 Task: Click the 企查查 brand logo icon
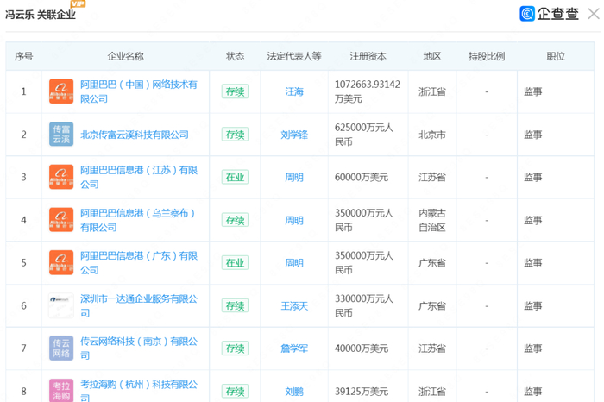pos(527,14)
